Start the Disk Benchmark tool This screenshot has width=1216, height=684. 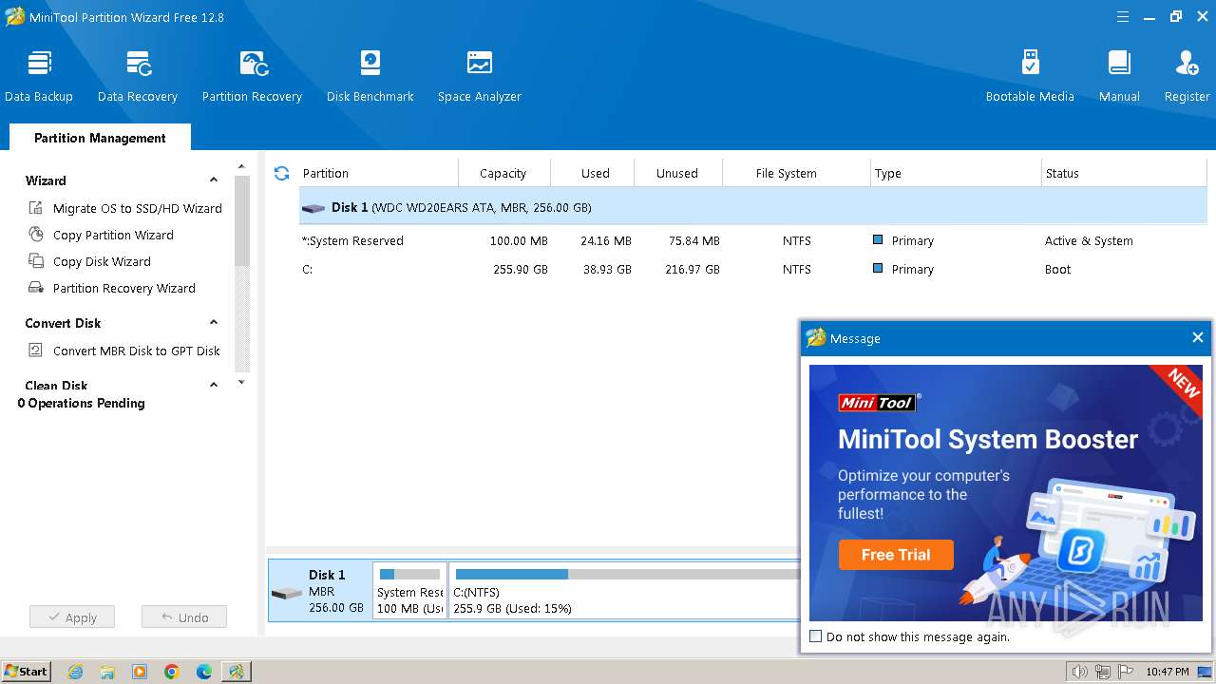370,76
